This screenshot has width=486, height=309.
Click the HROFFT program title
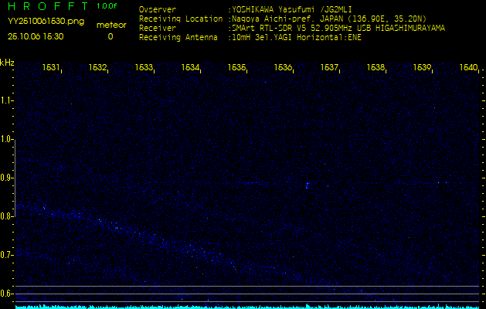49,6
